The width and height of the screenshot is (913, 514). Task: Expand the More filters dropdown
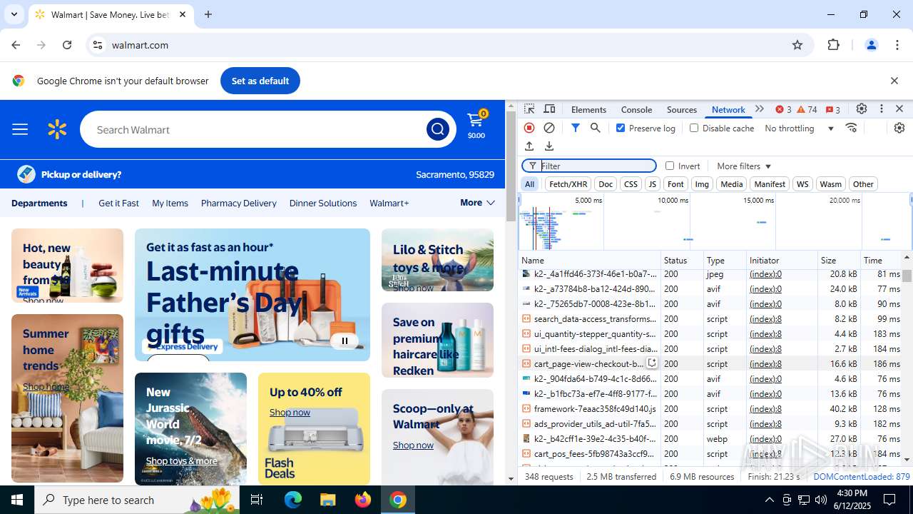coord(744,166)
